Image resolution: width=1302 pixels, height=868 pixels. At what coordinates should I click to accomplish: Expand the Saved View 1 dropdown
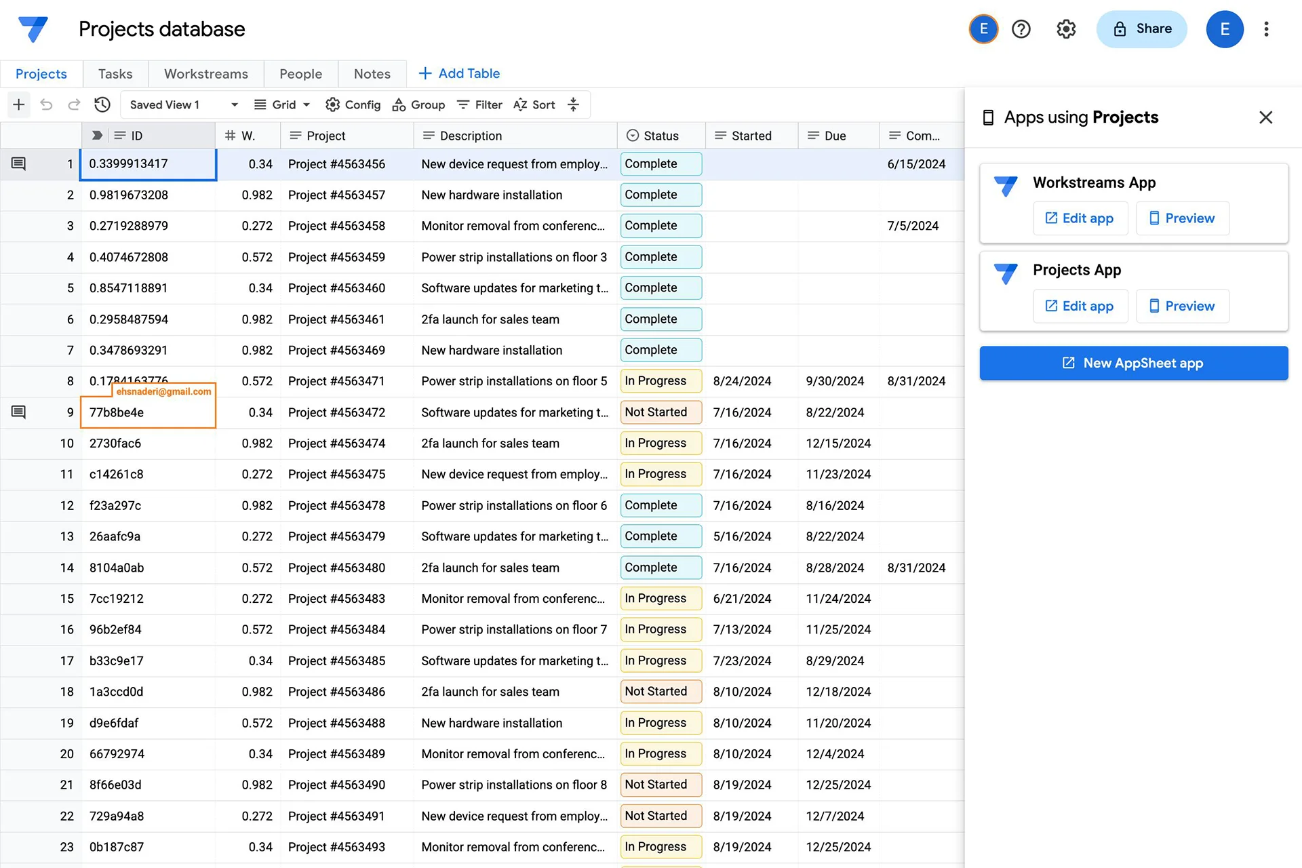tap(235, 104)
